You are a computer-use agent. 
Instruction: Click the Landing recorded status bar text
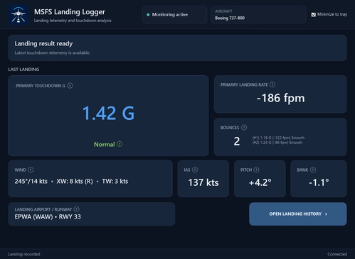point(24,254)
